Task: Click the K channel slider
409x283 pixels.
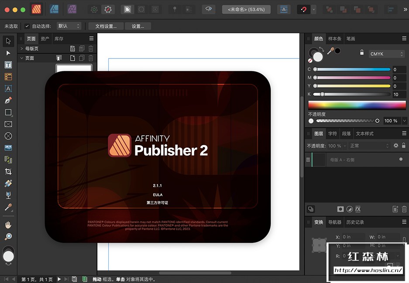Action: (352, 94)
